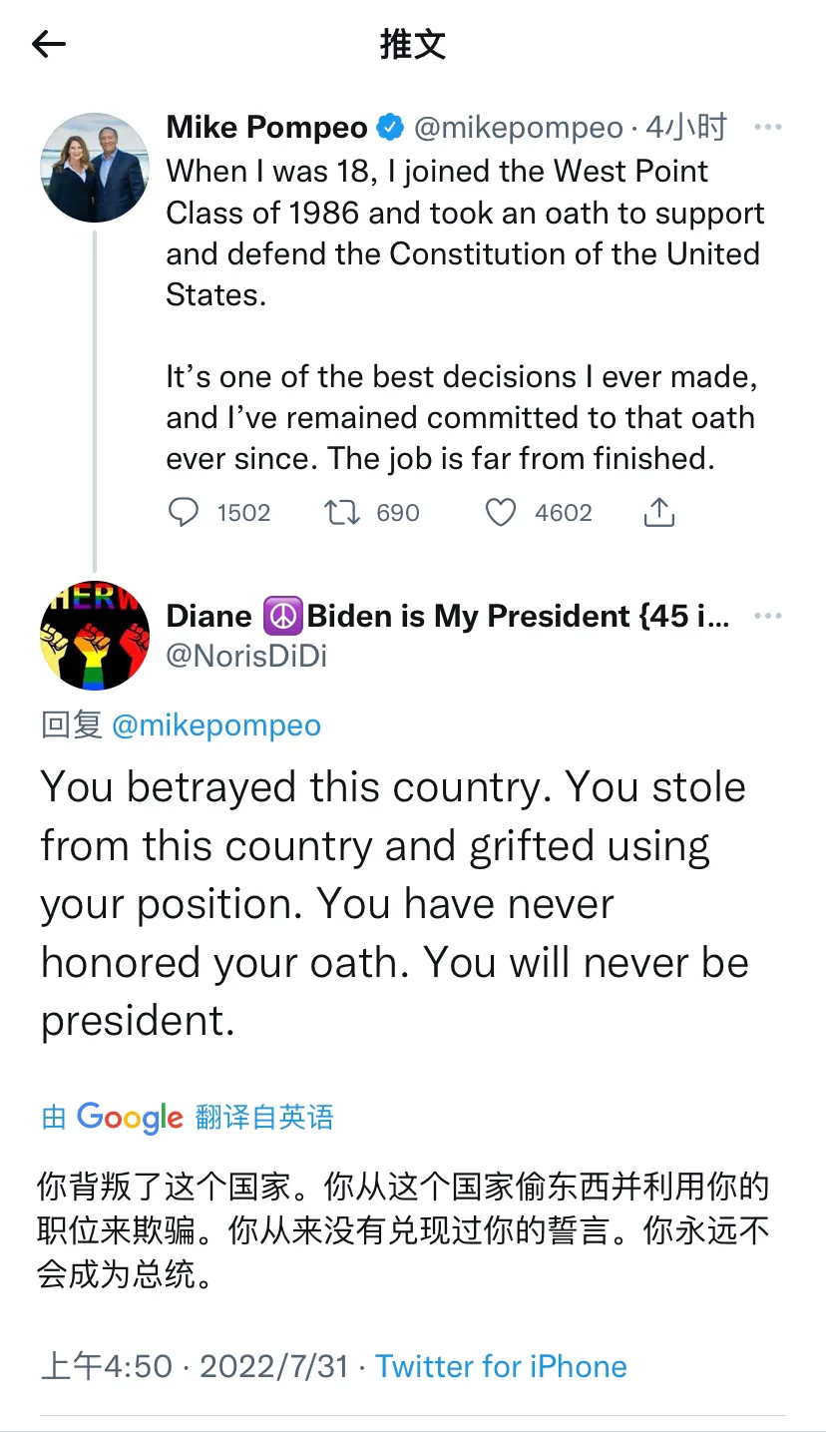The image size is (826, 1432).
Task: Tap the Google translated-from-English label
Action: point(188,1117)
